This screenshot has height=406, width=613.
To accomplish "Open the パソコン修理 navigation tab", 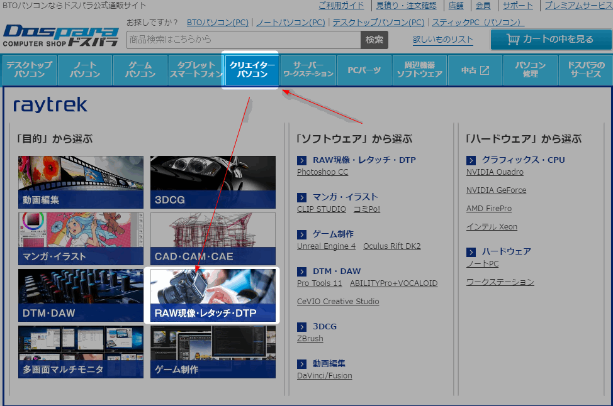I will [x=531, y=70].
